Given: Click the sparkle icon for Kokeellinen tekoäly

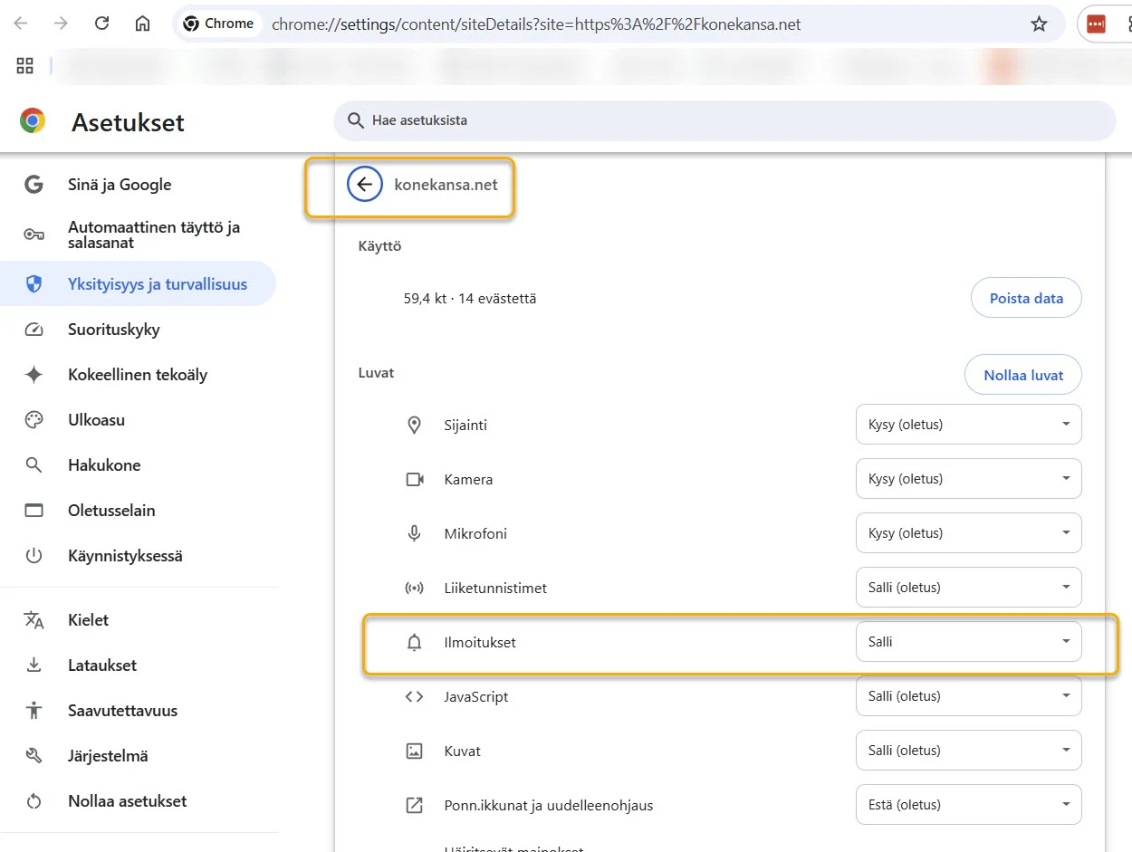Looking at the screenshot, I should click(x=34, y=375).
